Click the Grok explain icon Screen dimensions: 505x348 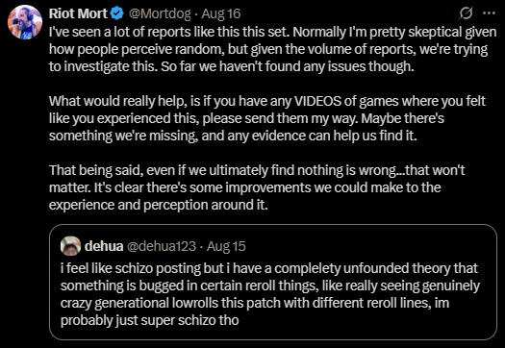[466, 13]
